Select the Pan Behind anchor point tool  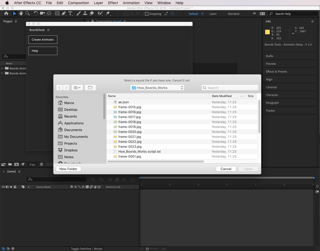point(49,14)
